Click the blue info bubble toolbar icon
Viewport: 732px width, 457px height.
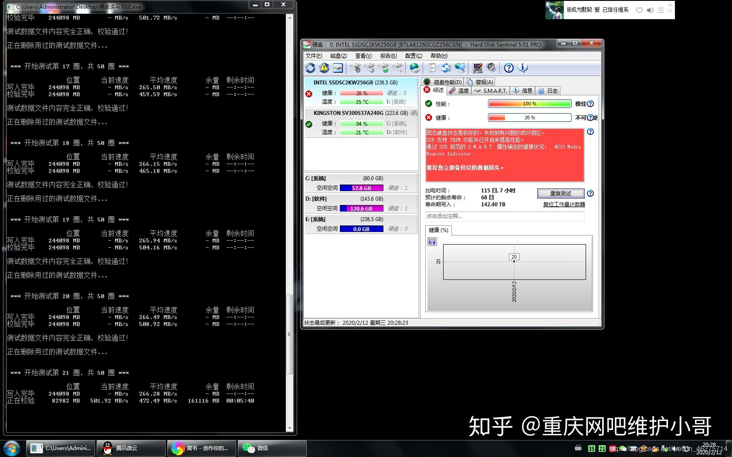523,68
